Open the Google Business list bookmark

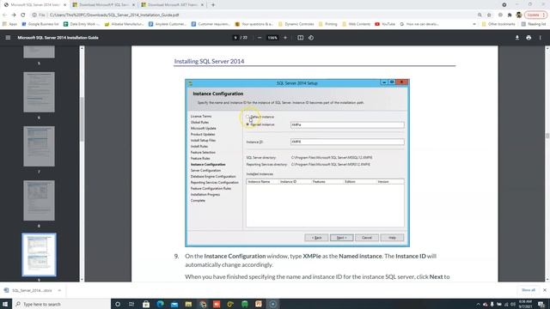(x=40, y=24)
